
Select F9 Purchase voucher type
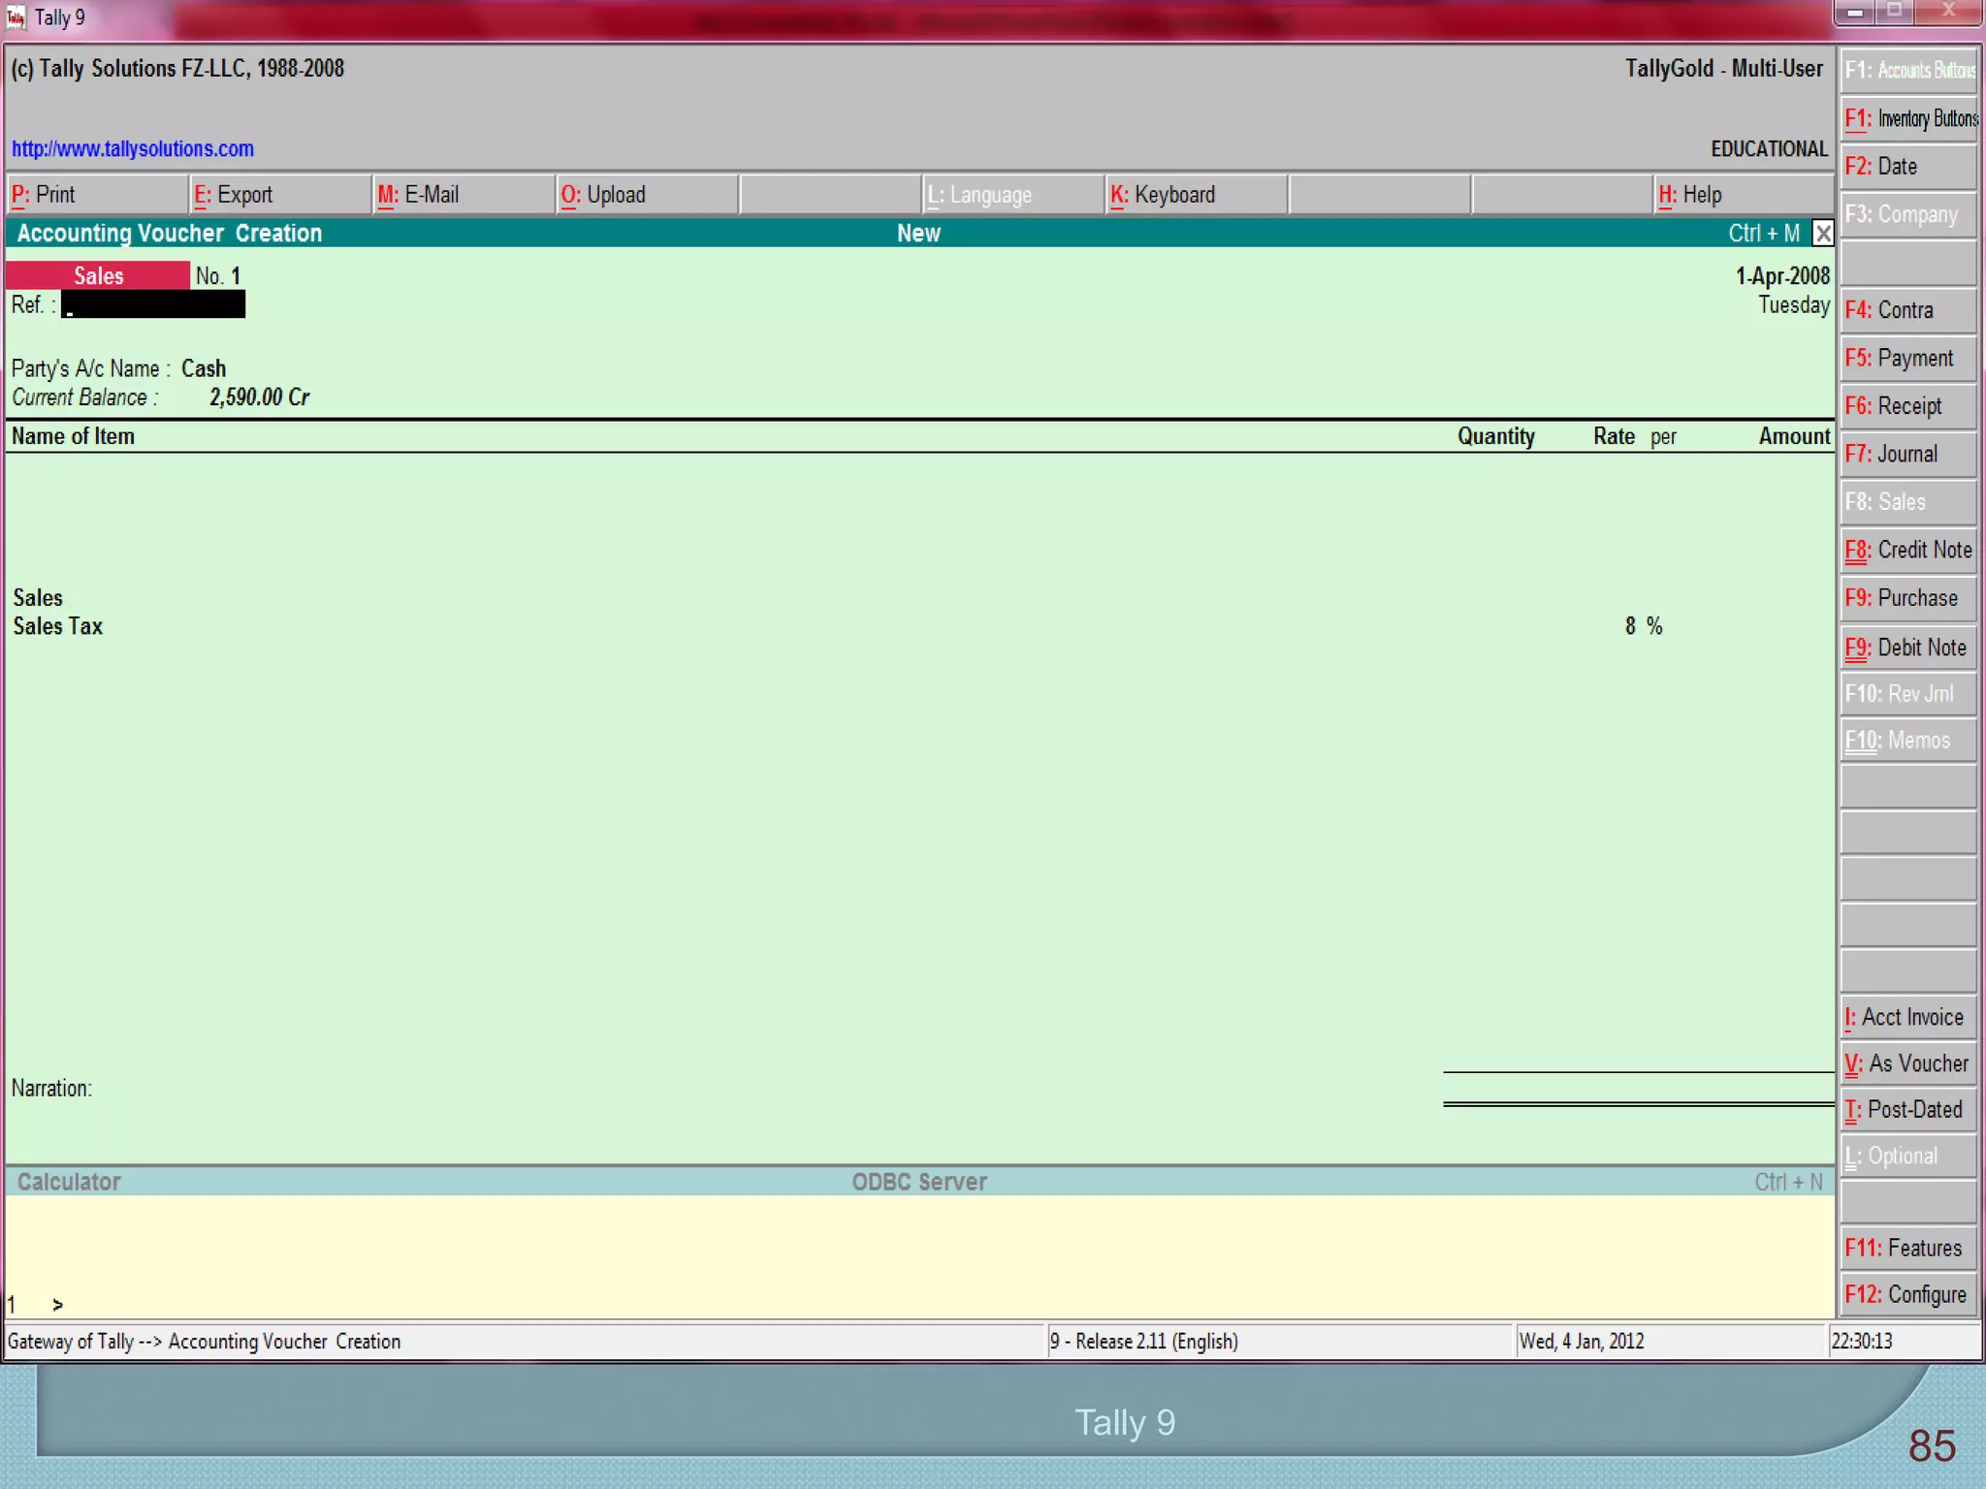[1906, 598]
